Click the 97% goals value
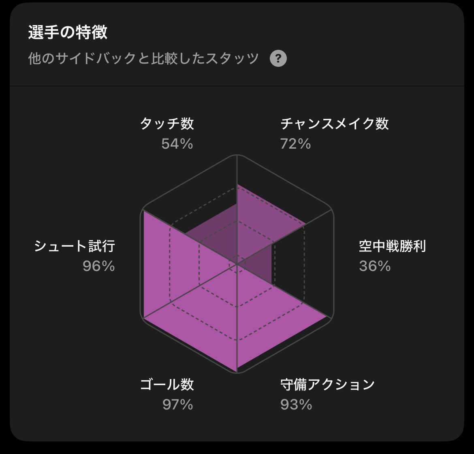 coord(177,405)
